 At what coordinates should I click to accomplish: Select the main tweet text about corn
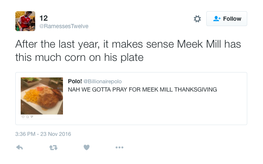(128, 51)
